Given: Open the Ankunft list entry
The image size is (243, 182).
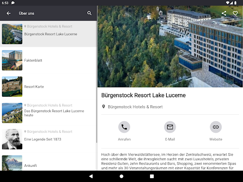Looking at the screenshot, I should [x=48, y=162].
